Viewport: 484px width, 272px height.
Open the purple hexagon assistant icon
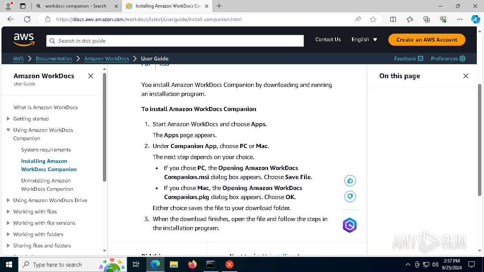click(x=350, y=225)
